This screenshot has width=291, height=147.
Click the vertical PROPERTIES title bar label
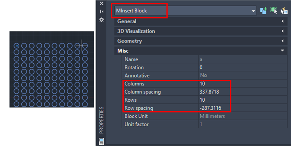point(101,120)
